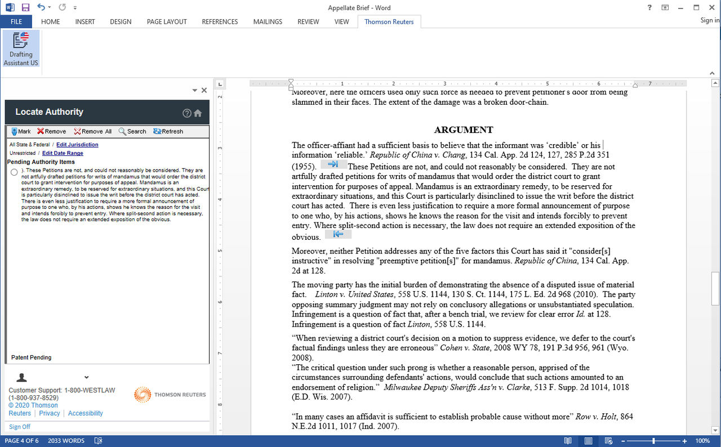The width and height of the screenshot is (721, 447).
Task: Open help in the Locate Authority header
Action: pyautogui.click(x=187, y=113)
